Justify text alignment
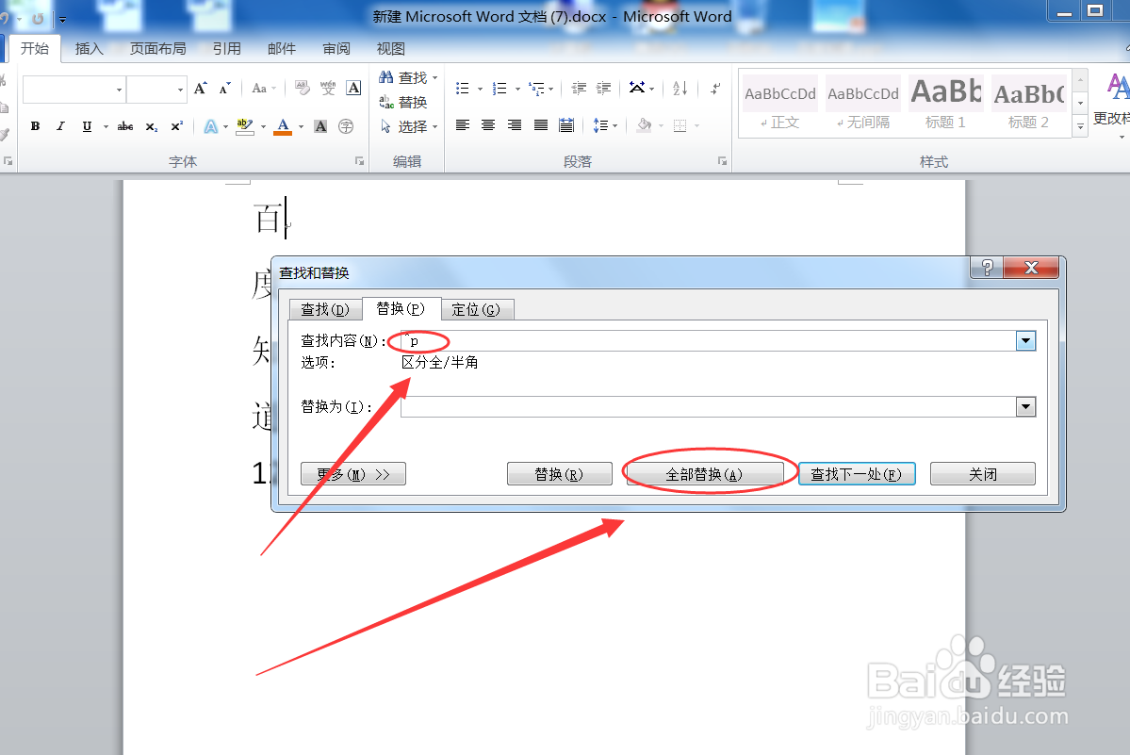The width and height of the screenshot is (1130, 755). point(541,125)
